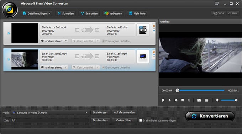Open the snapshot folder icon
The width and height of the screenshot is (242, 134).
tap(206, 100)
